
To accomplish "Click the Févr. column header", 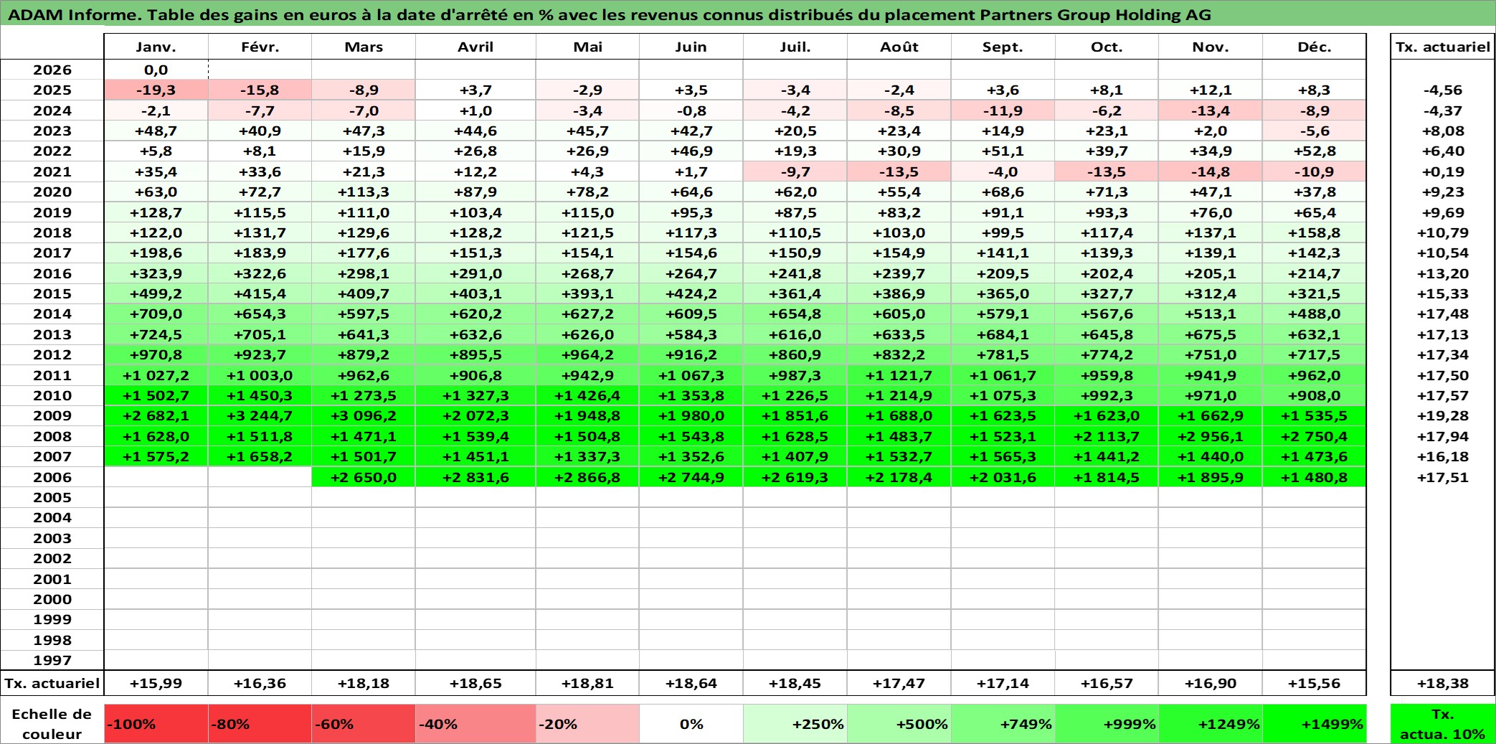I will [x=260, y=47].
